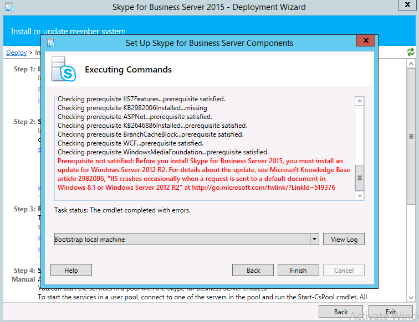Click the Task status completed with errors text
419x322 pixels.
(122, 210)
